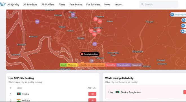Click the Rupganj label on map
The height and width of the screenshot is (102, 186).
pos(150,22)
